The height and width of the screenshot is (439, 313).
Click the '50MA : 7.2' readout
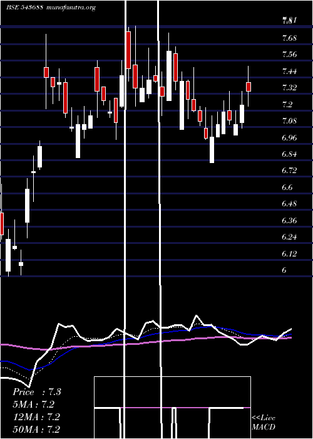[36, 429]
